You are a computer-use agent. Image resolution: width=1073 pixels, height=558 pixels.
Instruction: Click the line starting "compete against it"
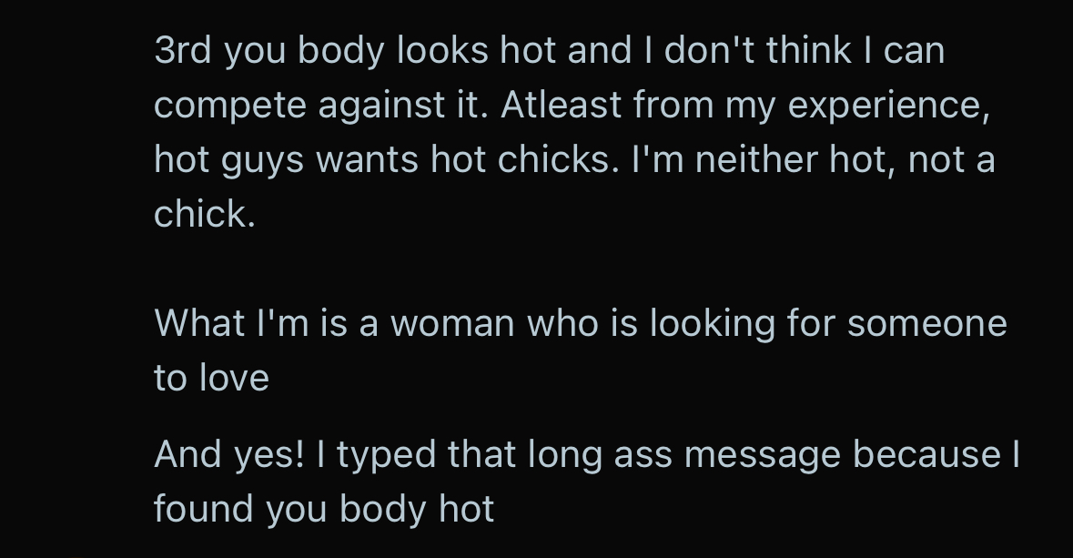(572, 106)
